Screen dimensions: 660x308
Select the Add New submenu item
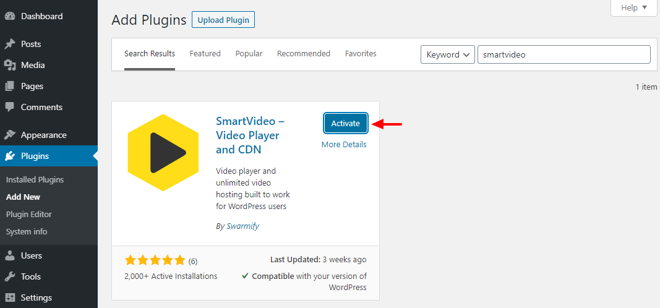click(x=23, y=197)
